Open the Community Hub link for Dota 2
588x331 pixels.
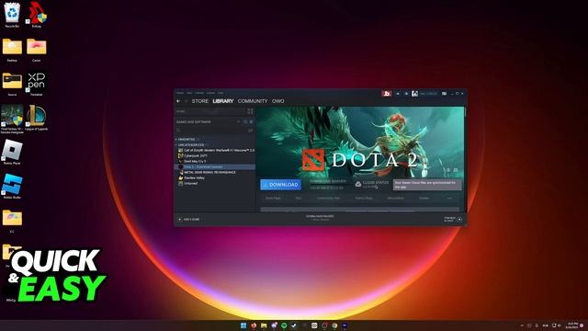328,199
